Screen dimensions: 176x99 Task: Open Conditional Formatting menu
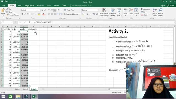coord(104,12)
